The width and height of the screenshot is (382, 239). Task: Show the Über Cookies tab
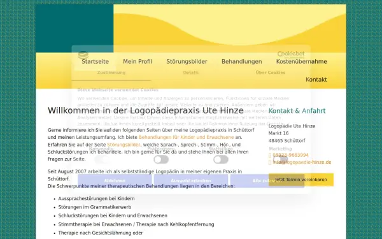point(271,73)
